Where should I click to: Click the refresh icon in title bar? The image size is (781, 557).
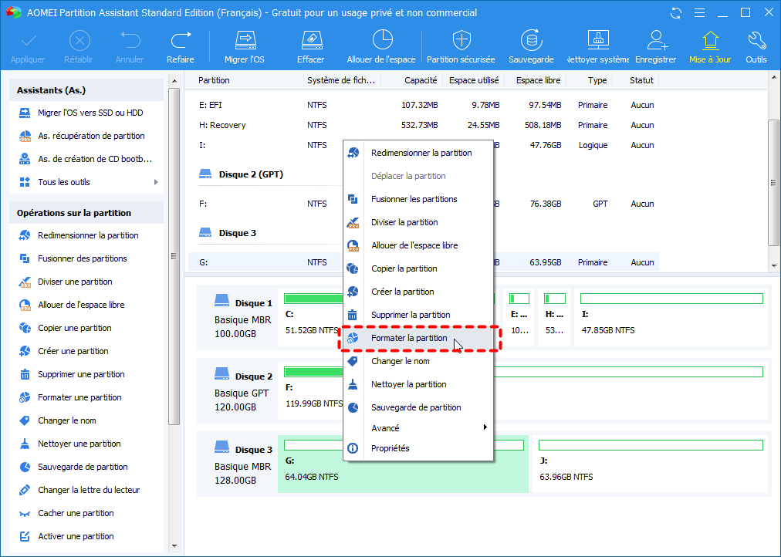click(676, 13)
